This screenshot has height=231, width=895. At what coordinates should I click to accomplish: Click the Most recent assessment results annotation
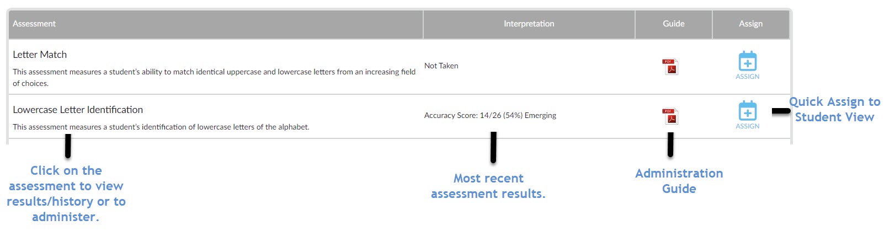click(488, 186)
